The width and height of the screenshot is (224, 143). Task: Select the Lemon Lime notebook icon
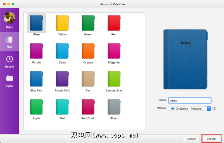pos(114,79)
